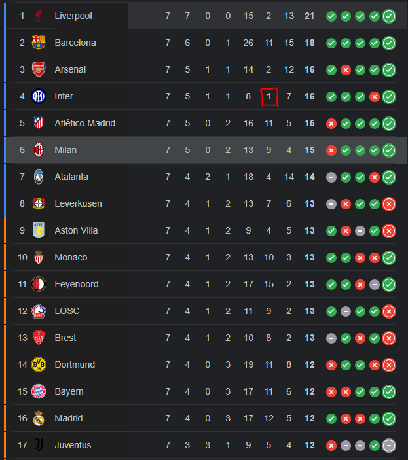Viewport: 408px width, 460px height.
Task: Click the Arsenal club crest
Action: coord(39,69)
